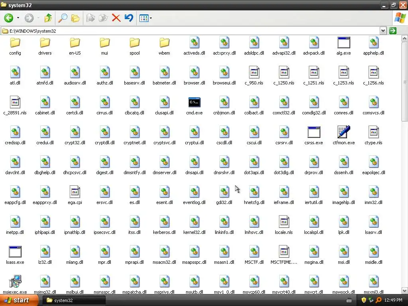Go up one folder level
The height and width of the screenshot is (306, 408).
click(48, 18)
